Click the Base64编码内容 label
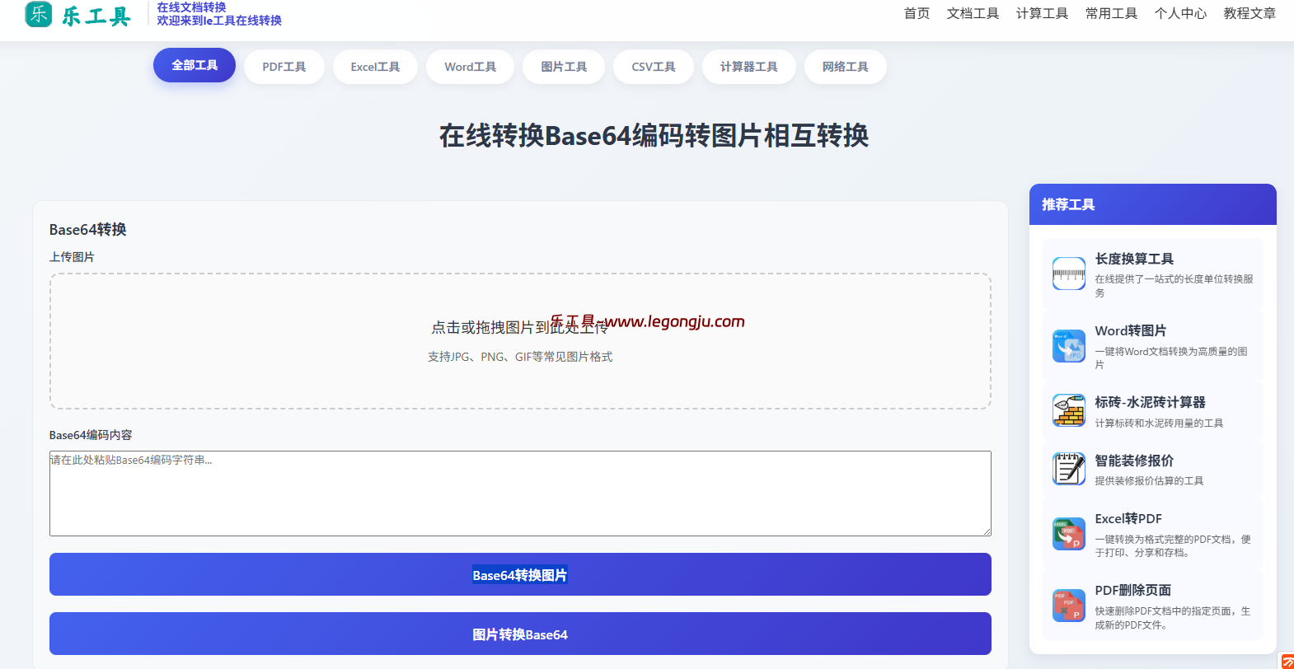The width and height of the screenshot is (1294, 669). [x=91, y=435]
